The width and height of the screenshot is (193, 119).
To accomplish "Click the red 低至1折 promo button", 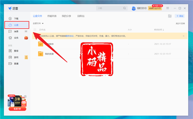I will point(17,109).
